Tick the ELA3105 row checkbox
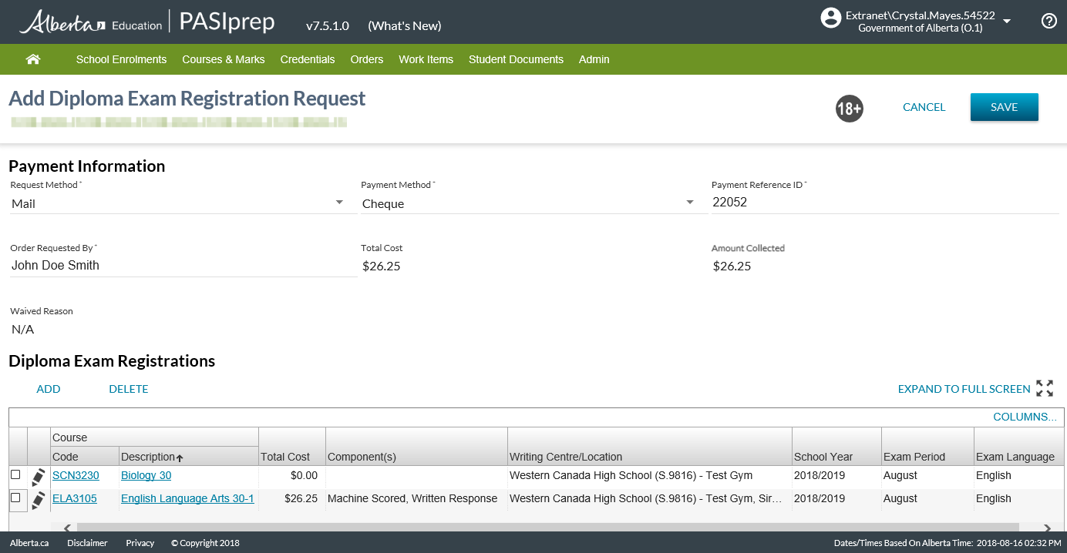 (15, 498)
